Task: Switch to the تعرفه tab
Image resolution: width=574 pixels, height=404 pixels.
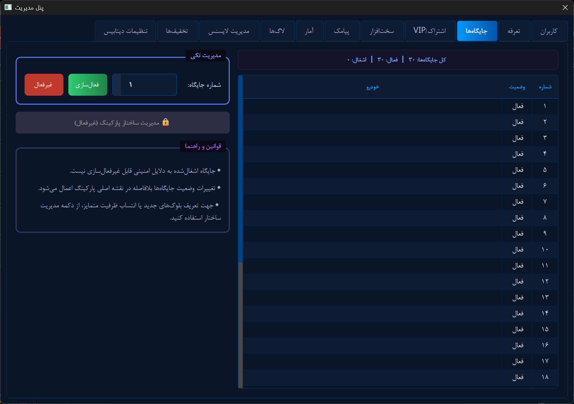Action: [514, 31]
